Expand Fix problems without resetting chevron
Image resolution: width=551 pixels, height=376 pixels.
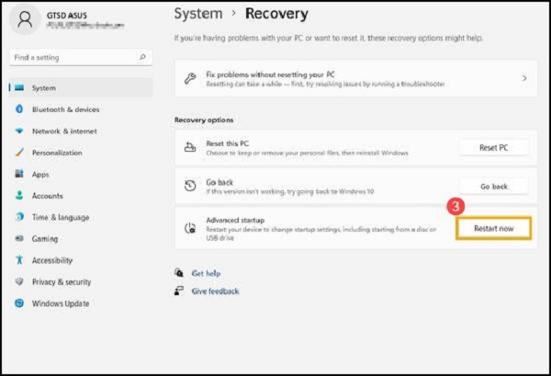coord(523,79)
